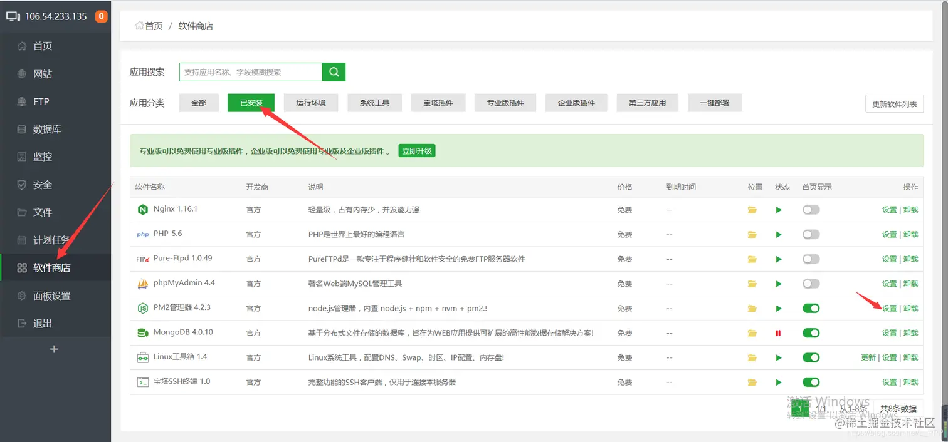Select the 一键部署 category tab
948x442 pixels.
tap(715, 103)
